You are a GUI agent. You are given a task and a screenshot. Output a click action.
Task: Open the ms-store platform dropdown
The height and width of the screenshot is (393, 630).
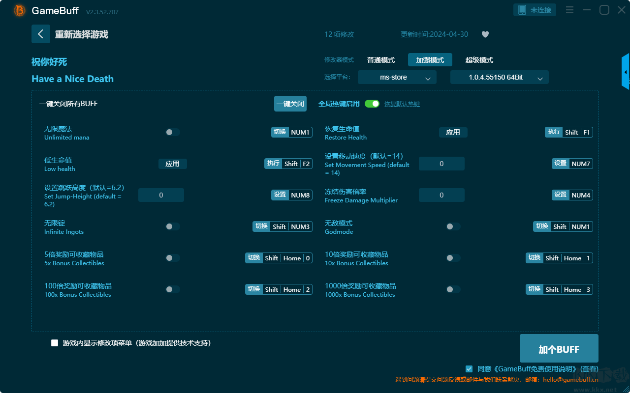(x=397, y=77)
